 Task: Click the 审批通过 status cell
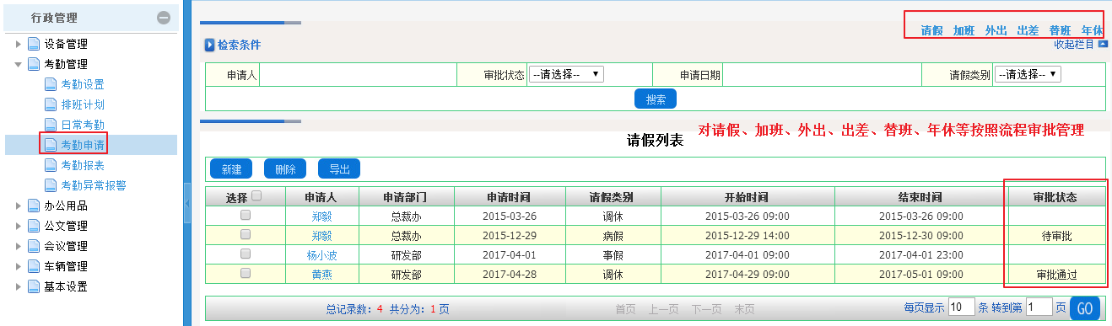click(x=1056, y=275)
